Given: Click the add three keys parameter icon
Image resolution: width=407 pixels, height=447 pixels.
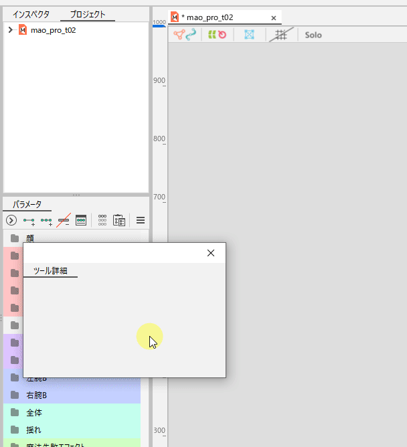Looking at the screenshot, I should tap(46, 220).
